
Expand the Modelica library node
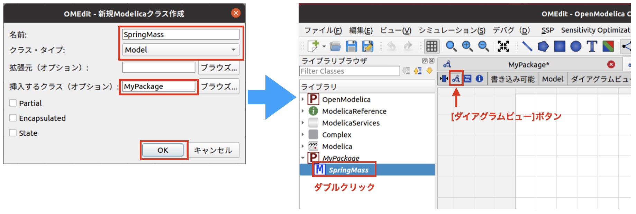303,146
